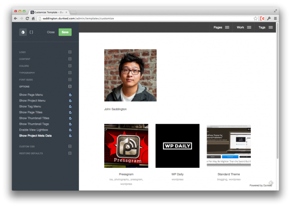Select the droplet design mode icon
The height and width of the screenshot is (207, 291).
[x=23, y=32]
